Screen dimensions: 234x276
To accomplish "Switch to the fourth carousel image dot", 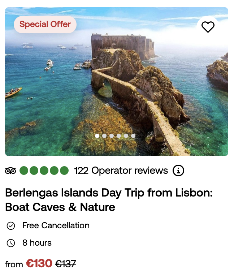I will 119,136.
